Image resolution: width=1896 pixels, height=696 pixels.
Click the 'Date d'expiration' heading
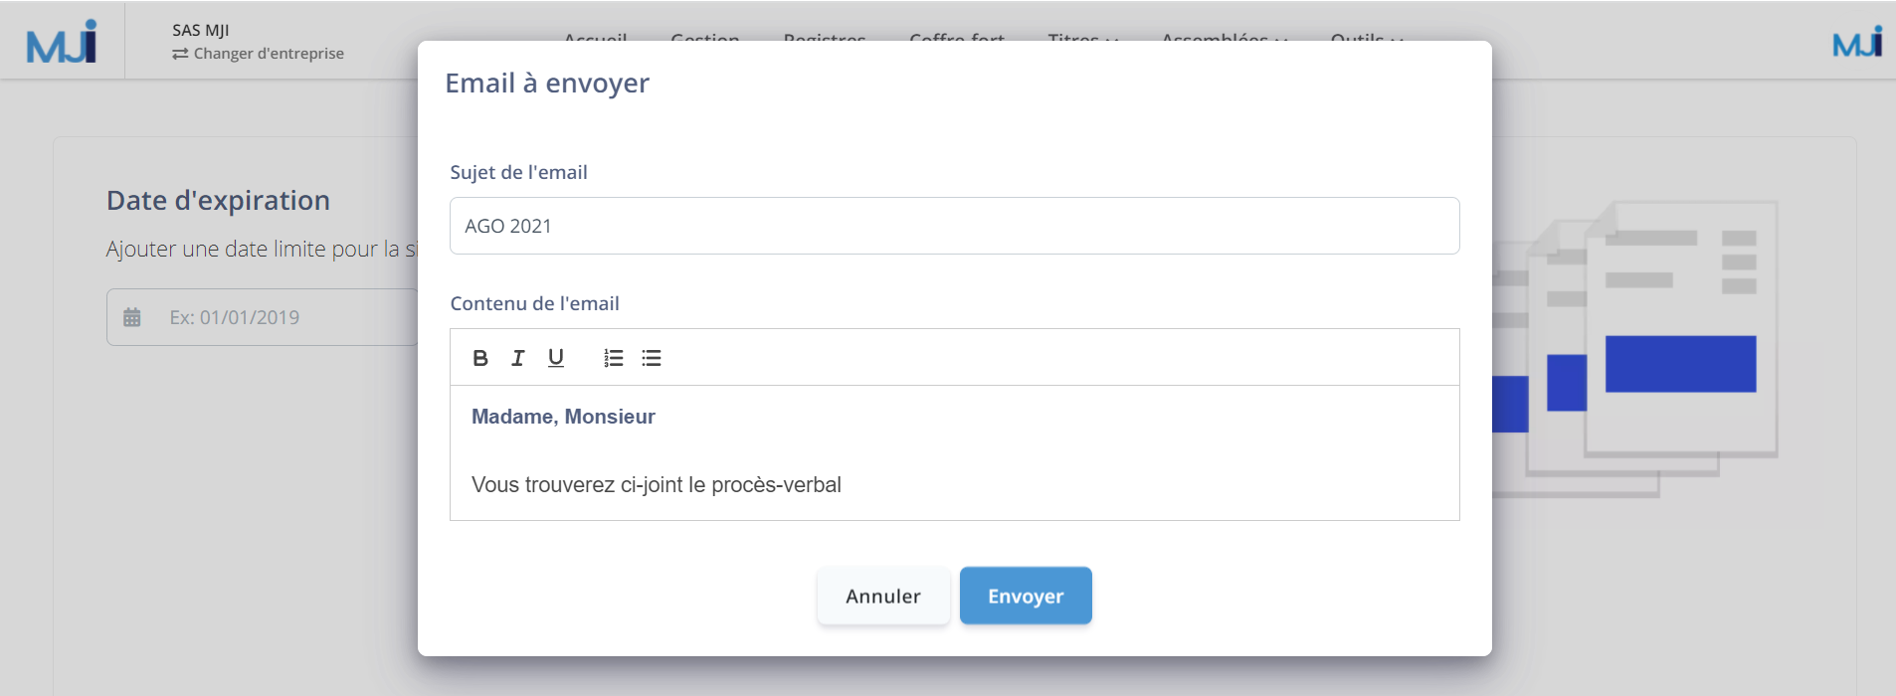coord(219,201)
